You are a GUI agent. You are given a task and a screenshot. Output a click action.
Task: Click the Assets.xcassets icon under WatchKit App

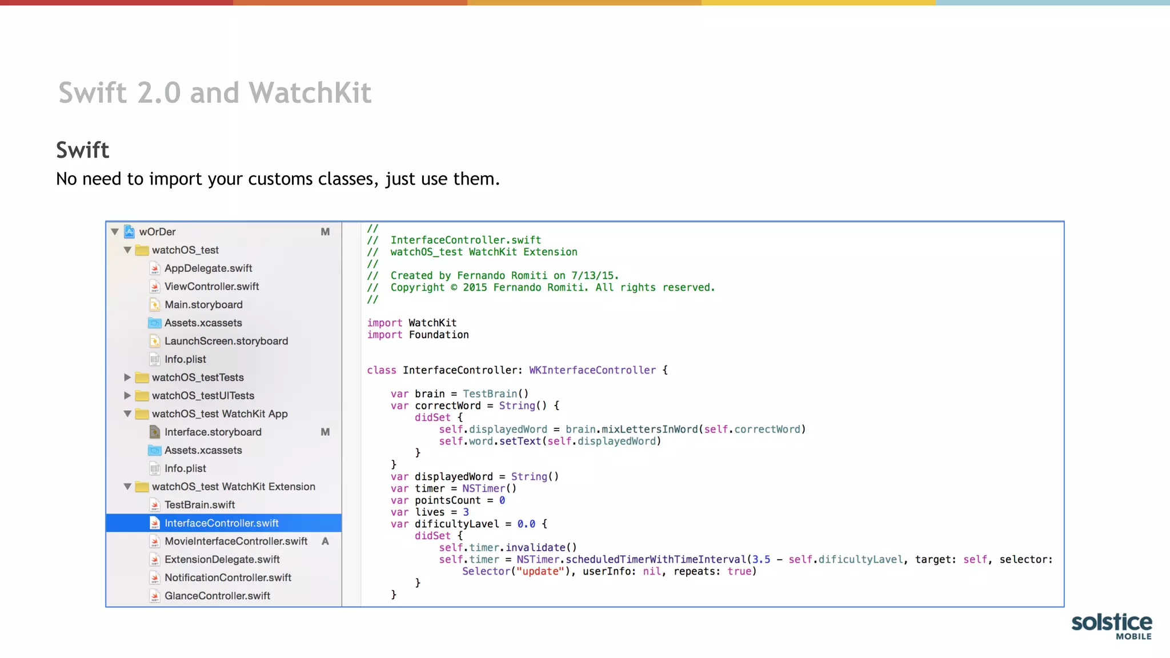pos(155,450)
